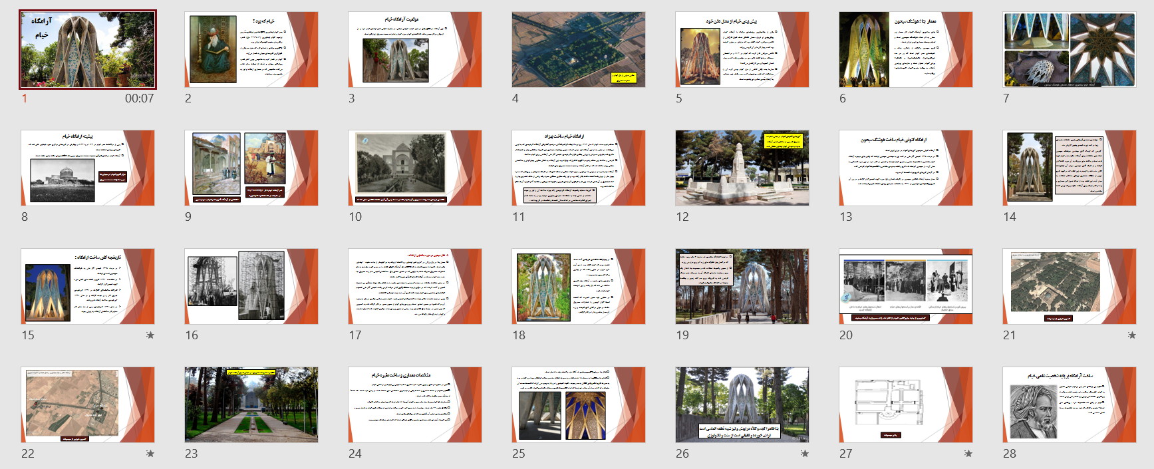Select slide 28 with the sketched portrait
Image resolution: width=1154 pixels, height=469 pixels.
tap(1070, 404)
